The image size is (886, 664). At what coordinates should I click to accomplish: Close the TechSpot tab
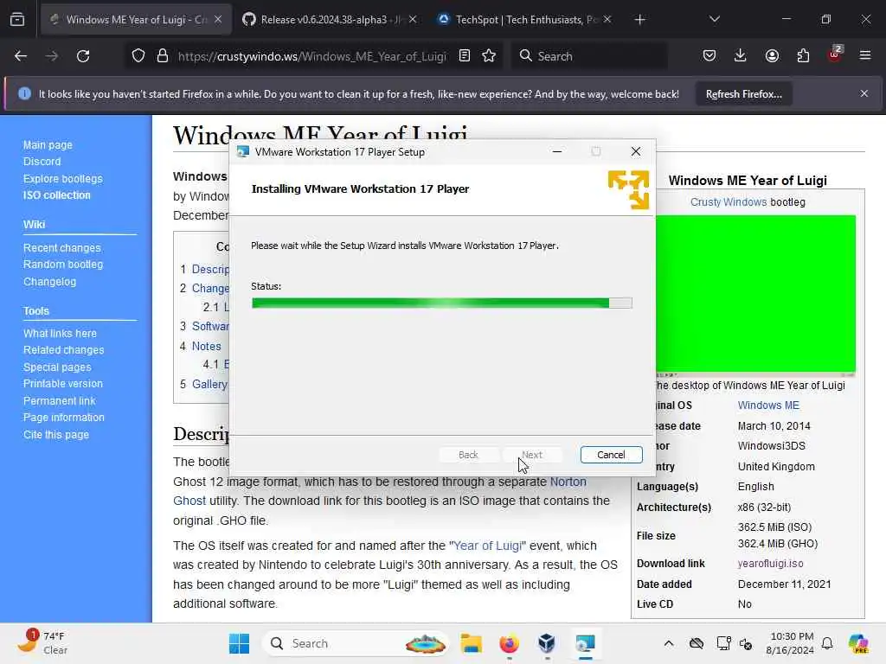pos(607,20)
